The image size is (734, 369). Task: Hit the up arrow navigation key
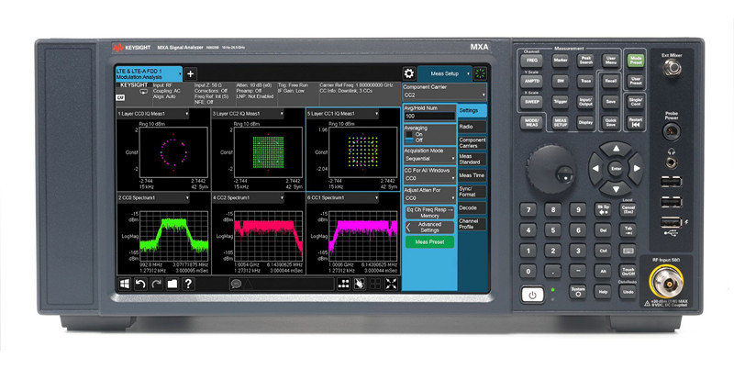tap(616, 149)
